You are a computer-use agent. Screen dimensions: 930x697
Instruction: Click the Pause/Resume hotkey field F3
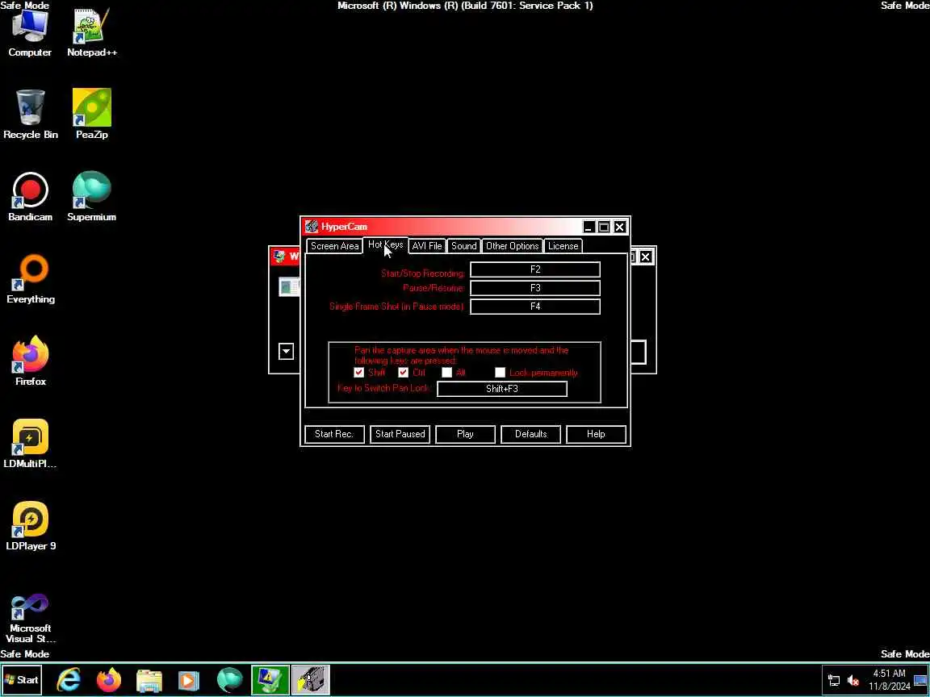pyautogui.click(x=535, y=288)
